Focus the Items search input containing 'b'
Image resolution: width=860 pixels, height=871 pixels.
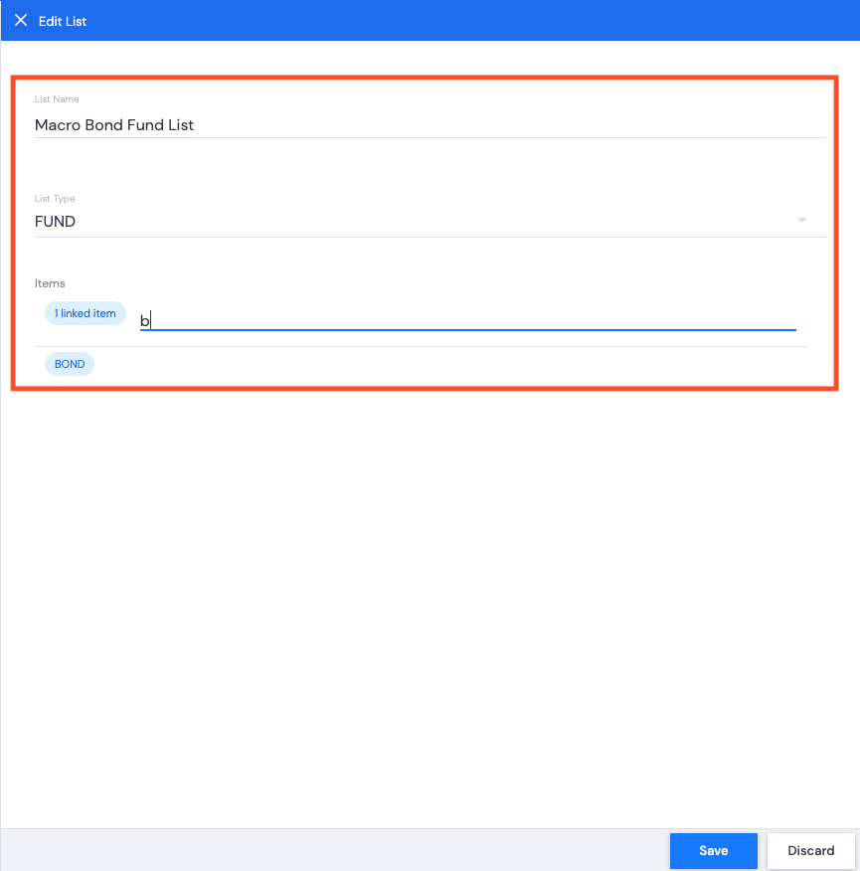point(467,320)
